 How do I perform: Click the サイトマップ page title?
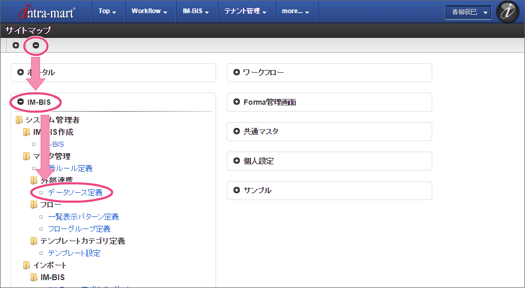28,30
